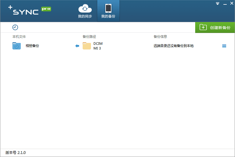The image size is (235, 157).
Task: Open the 相册备份 row options menu icon
Action: 224,46
